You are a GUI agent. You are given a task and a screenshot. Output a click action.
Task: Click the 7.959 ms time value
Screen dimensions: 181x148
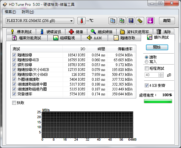tap(98, 75)
